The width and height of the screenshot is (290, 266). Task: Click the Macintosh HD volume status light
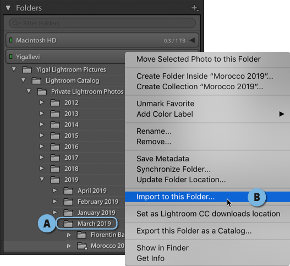point(11,40)
